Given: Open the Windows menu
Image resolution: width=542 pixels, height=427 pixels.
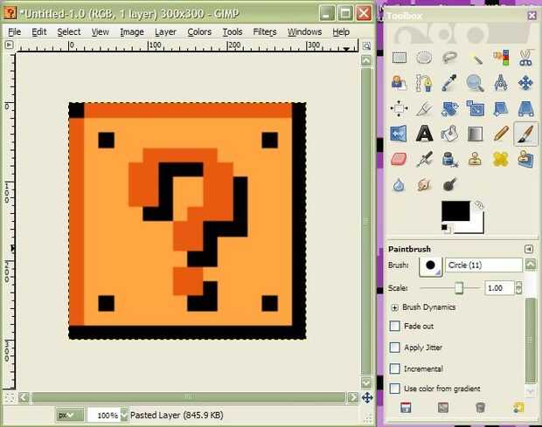Looking at the screenshot, I should (x=304, y=31).
